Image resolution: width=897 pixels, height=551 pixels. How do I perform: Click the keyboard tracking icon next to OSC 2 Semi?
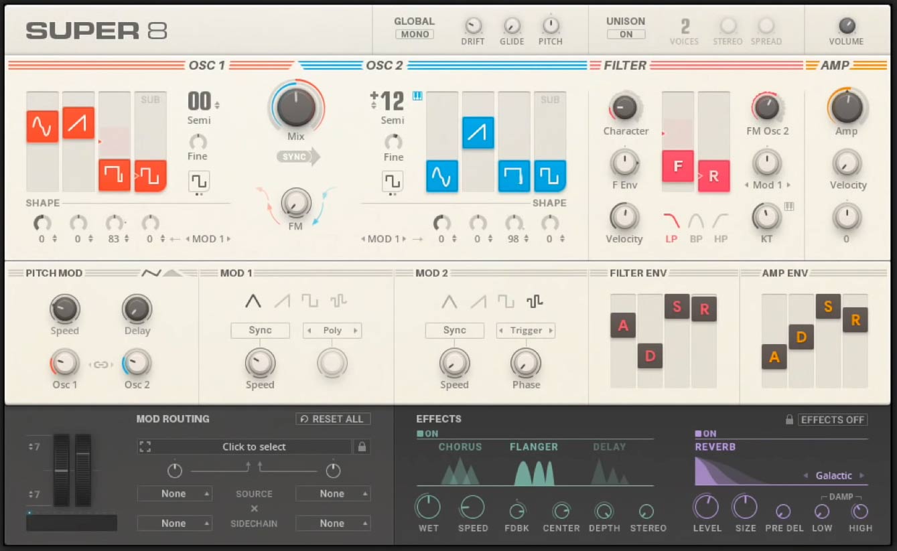pyautogui.click(x=417, y=96)
